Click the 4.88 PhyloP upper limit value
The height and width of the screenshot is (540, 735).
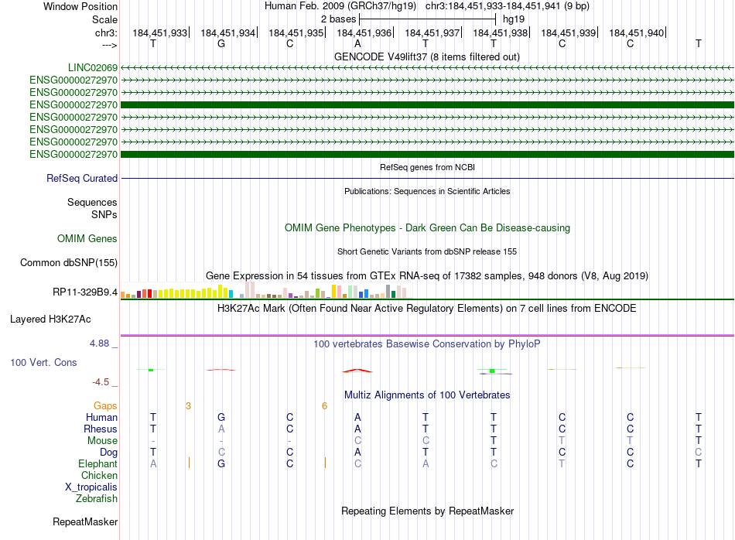tap(99, 343)
